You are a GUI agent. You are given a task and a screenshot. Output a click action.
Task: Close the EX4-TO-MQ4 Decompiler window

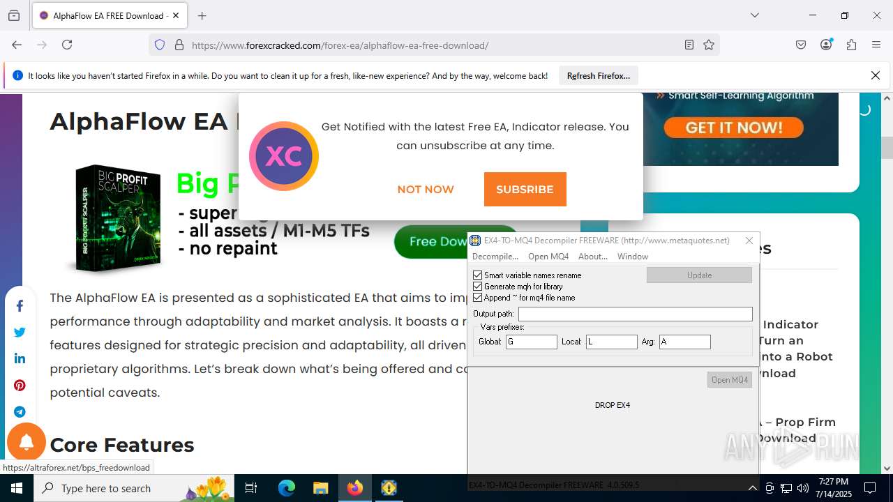click(x=749, y=241)
